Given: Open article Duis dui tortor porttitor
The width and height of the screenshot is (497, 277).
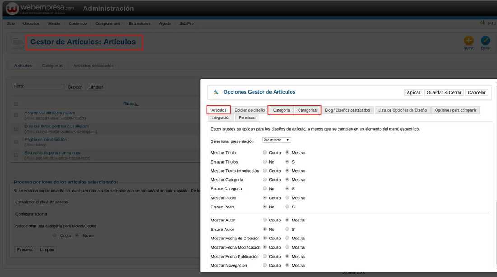Looking at the screenshot, I should pyautogui.click(x=57, y=126).
